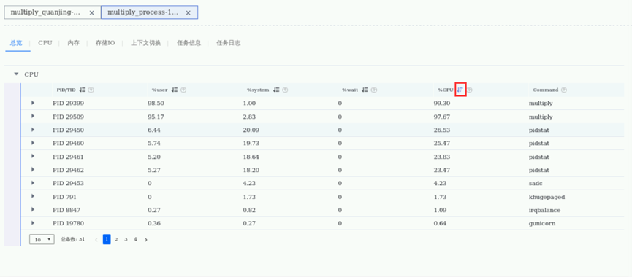Screen dimensions: 632x277
Task: Click the Command column header
Action: [545, 90]
